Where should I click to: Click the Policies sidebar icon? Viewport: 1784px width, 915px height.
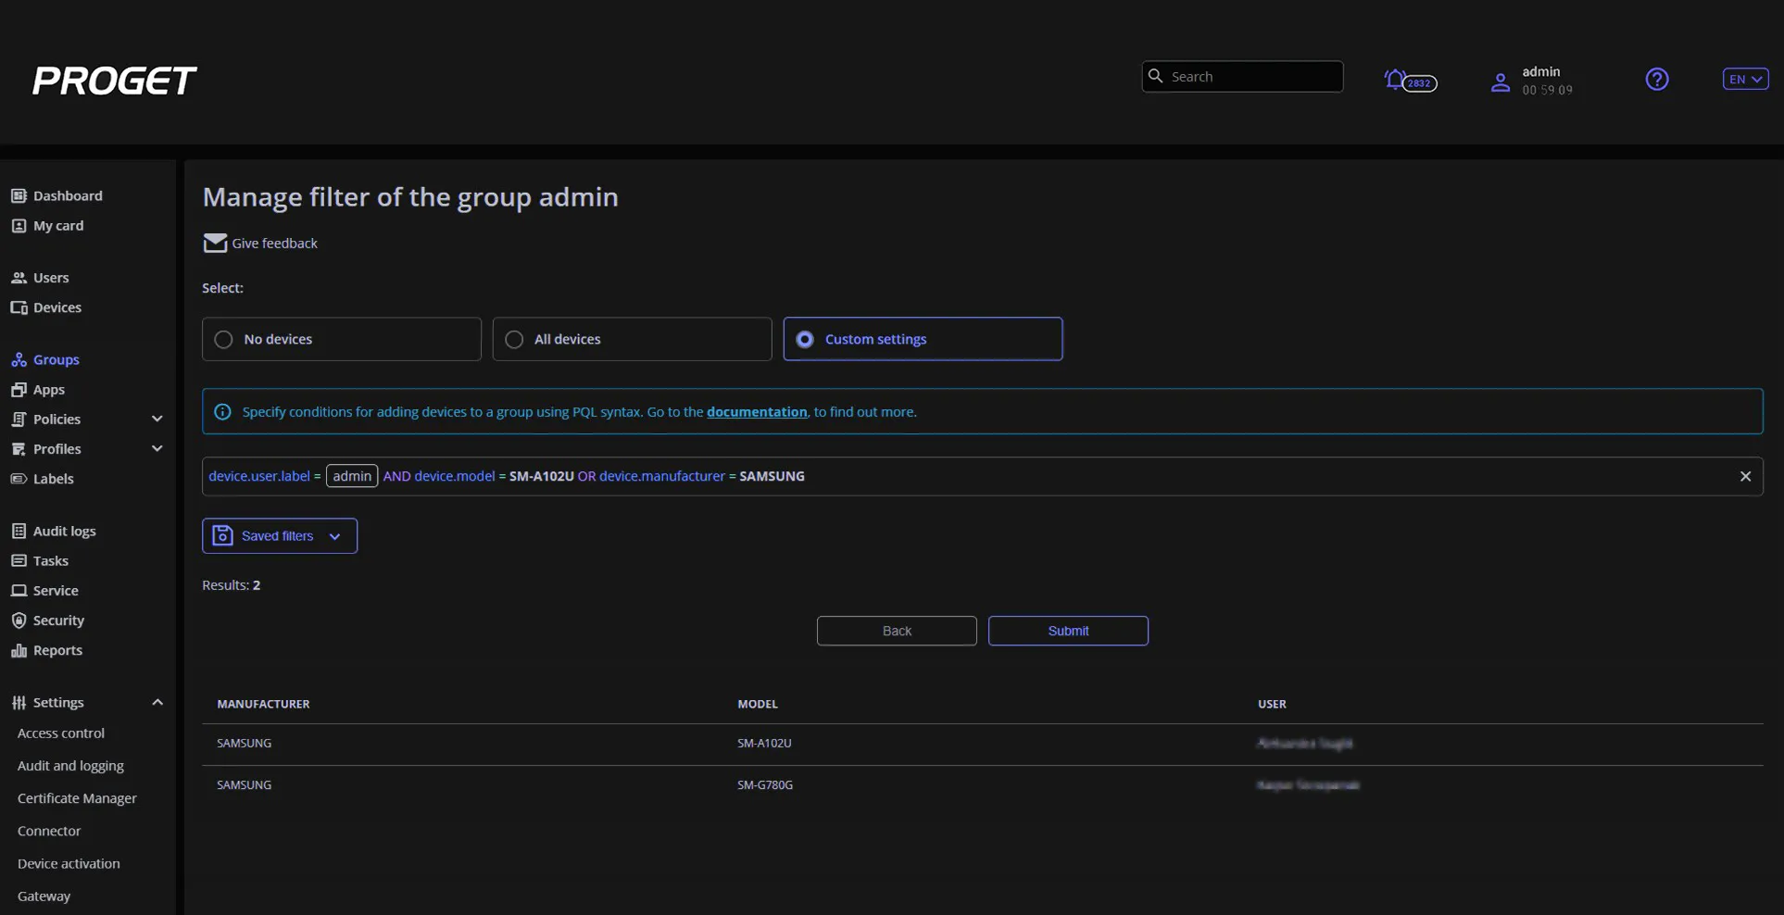point(19,420)
